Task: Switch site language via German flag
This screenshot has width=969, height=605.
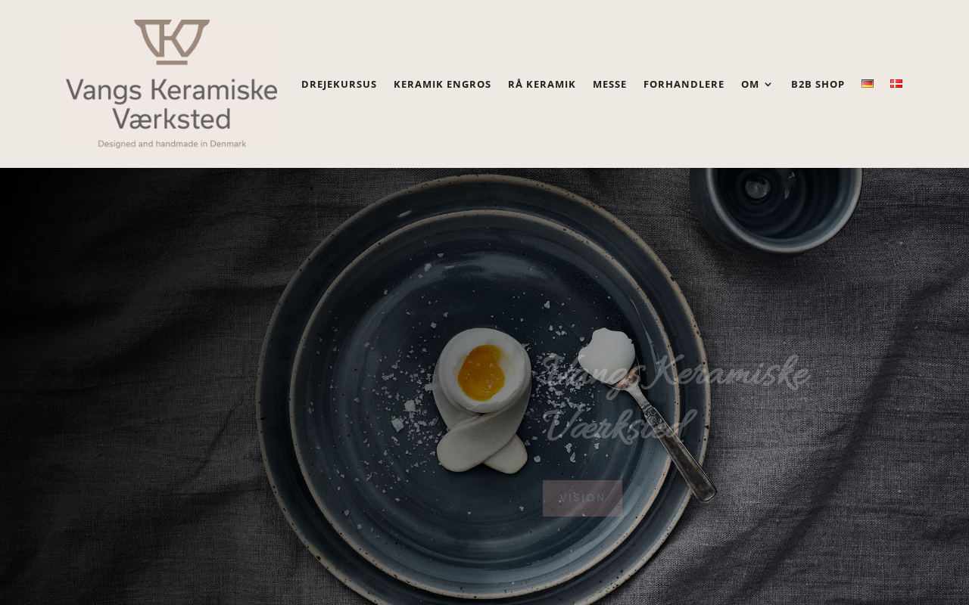Action: [868, 84]
